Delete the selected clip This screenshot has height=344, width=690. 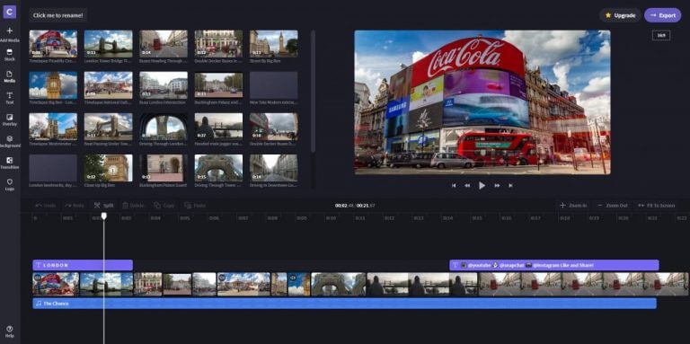click(133, 206)
